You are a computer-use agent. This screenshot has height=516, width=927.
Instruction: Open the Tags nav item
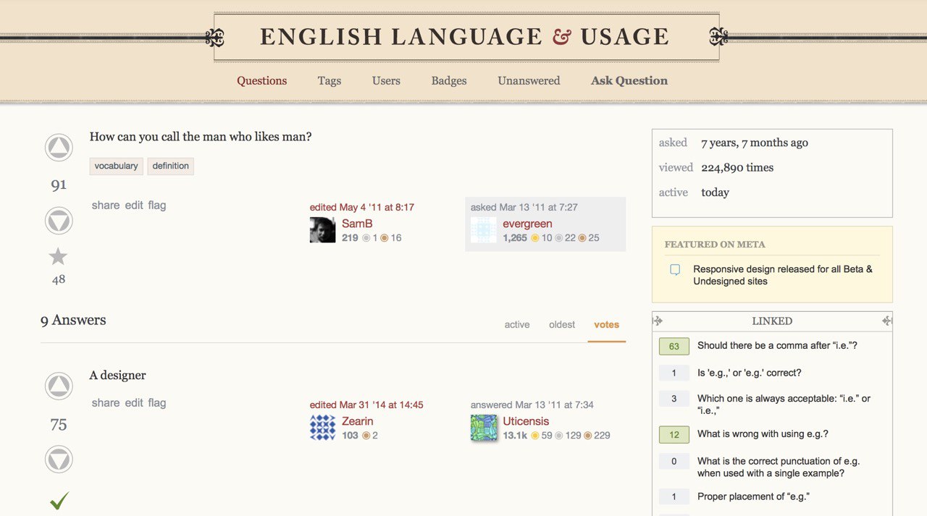pyautogui.click(x=330, y=80)
